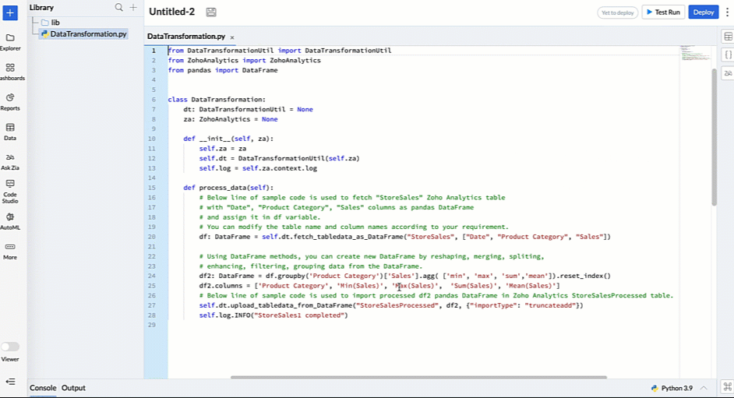This screenshot has height=398, width=734.
Task: Open Ask Zia assistant in sidebar
Action: click(x=10, y=161)
